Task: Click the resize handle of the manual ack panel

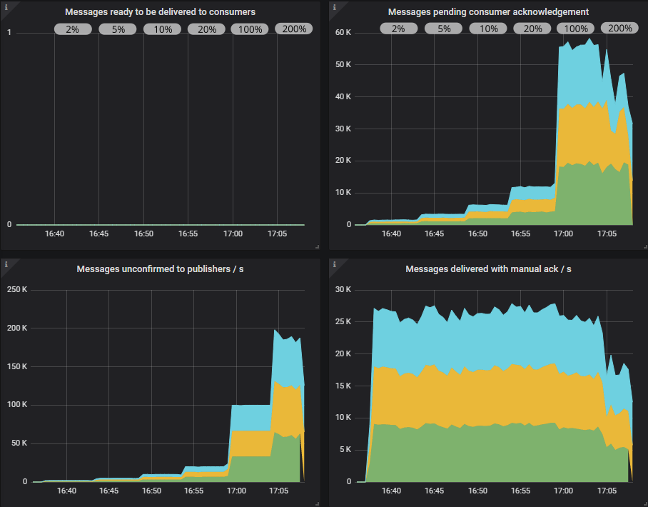Action: (644, 503)
